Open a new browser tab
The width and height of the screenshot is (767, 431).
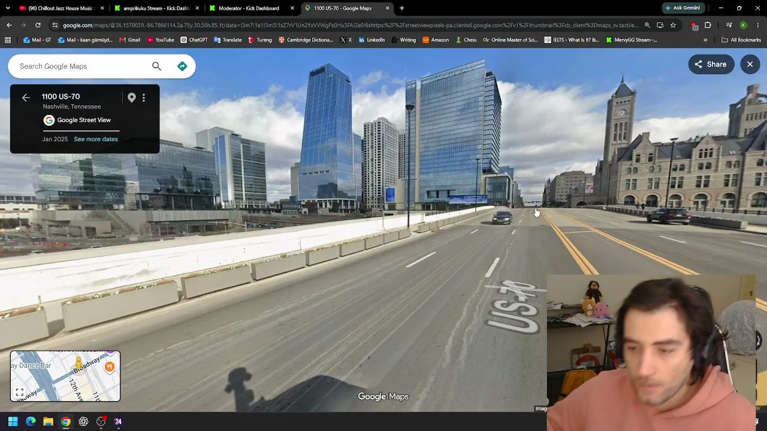click(401, 8)
